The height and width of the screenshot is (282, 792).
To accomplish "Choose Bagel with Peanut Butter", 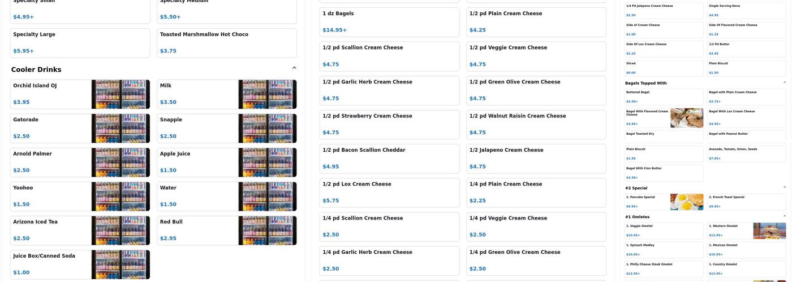I will 746,136.
